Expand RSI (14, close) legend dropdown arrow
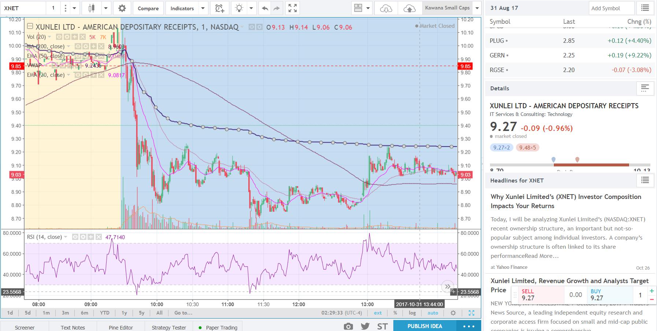The height and width of the screenshot is (331, 657). tap(66, 237)
